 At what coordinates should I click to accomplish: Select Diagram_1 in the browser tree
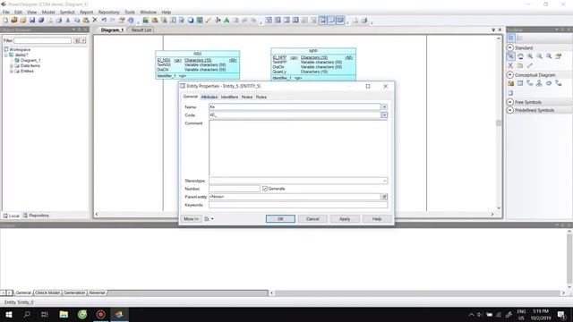click(30, 61)
